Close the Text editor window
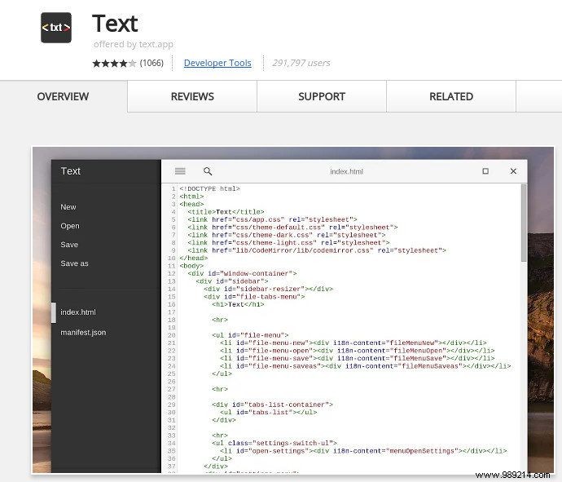The image size is (562, 482). 513,171
